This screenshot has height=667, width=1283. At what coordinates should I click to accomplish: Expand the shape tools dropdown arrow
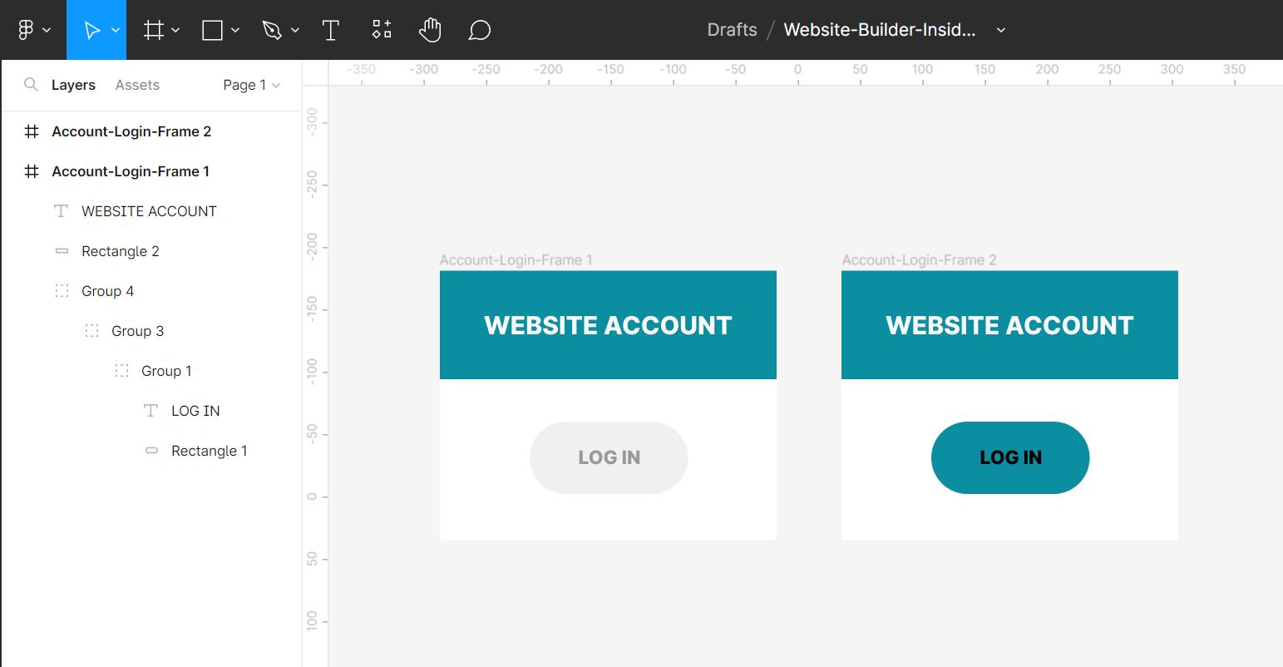[x=235, y=30]
